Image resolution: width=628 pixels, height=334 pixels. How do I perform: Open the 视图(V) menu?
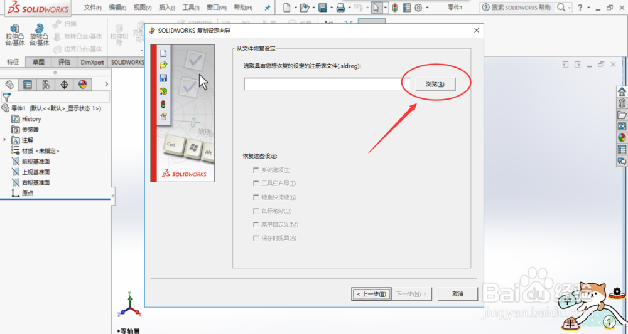click(143, 8)
